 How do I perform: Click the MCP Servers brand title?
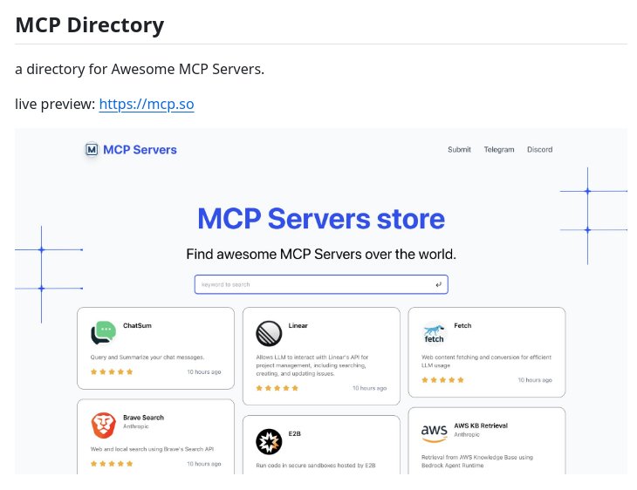[140, 150]
